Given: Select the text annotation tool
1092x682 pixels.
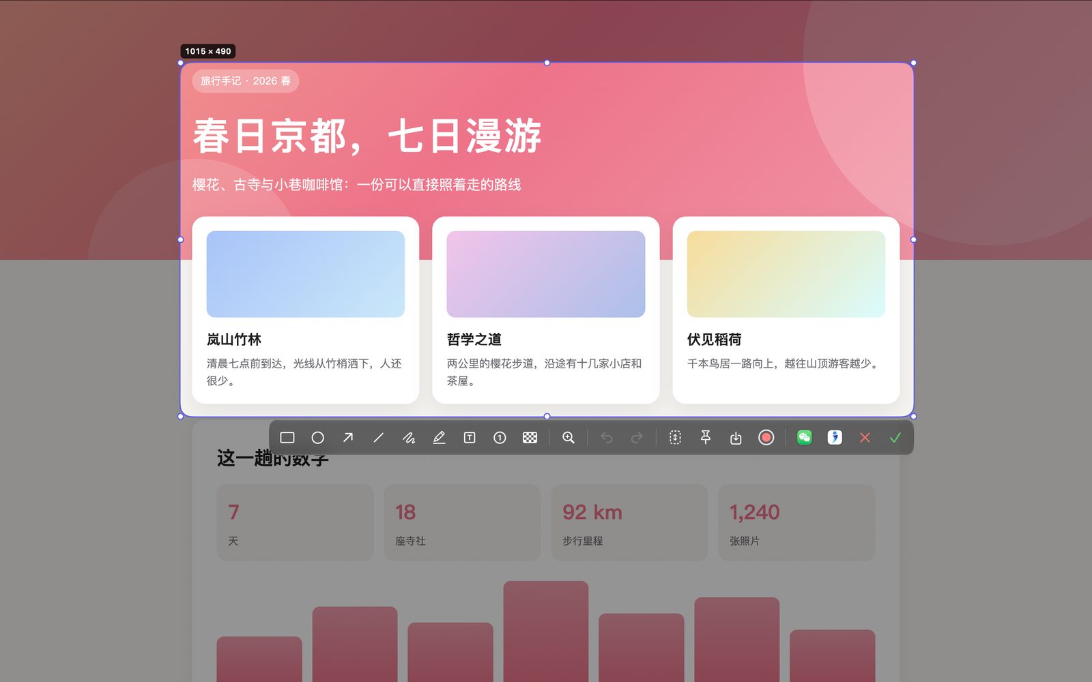Looking at the screenshot, I should click(470, 438).
